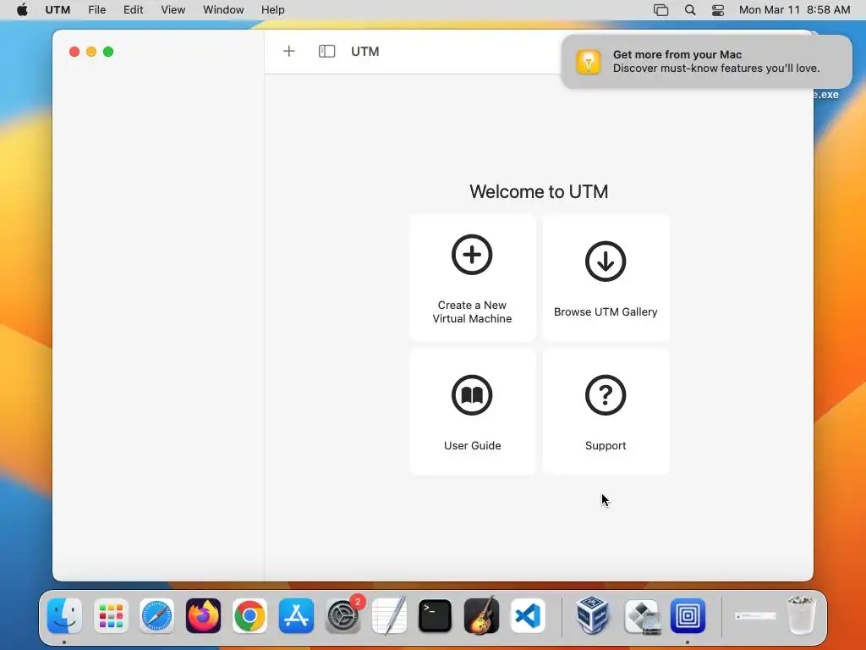Viewport: 866px width, 650px height.
Task: Launch Safari from the Dock
Action: [x=156, y=615]
